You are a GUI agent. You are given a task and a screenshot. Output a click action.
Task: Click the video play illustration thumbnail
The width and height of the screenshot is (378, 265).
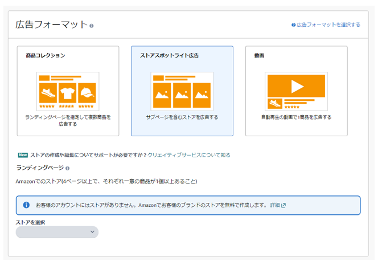point(296,91)
